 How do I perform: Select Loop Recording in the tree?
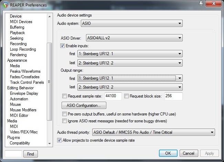click(x=23, y=49)
